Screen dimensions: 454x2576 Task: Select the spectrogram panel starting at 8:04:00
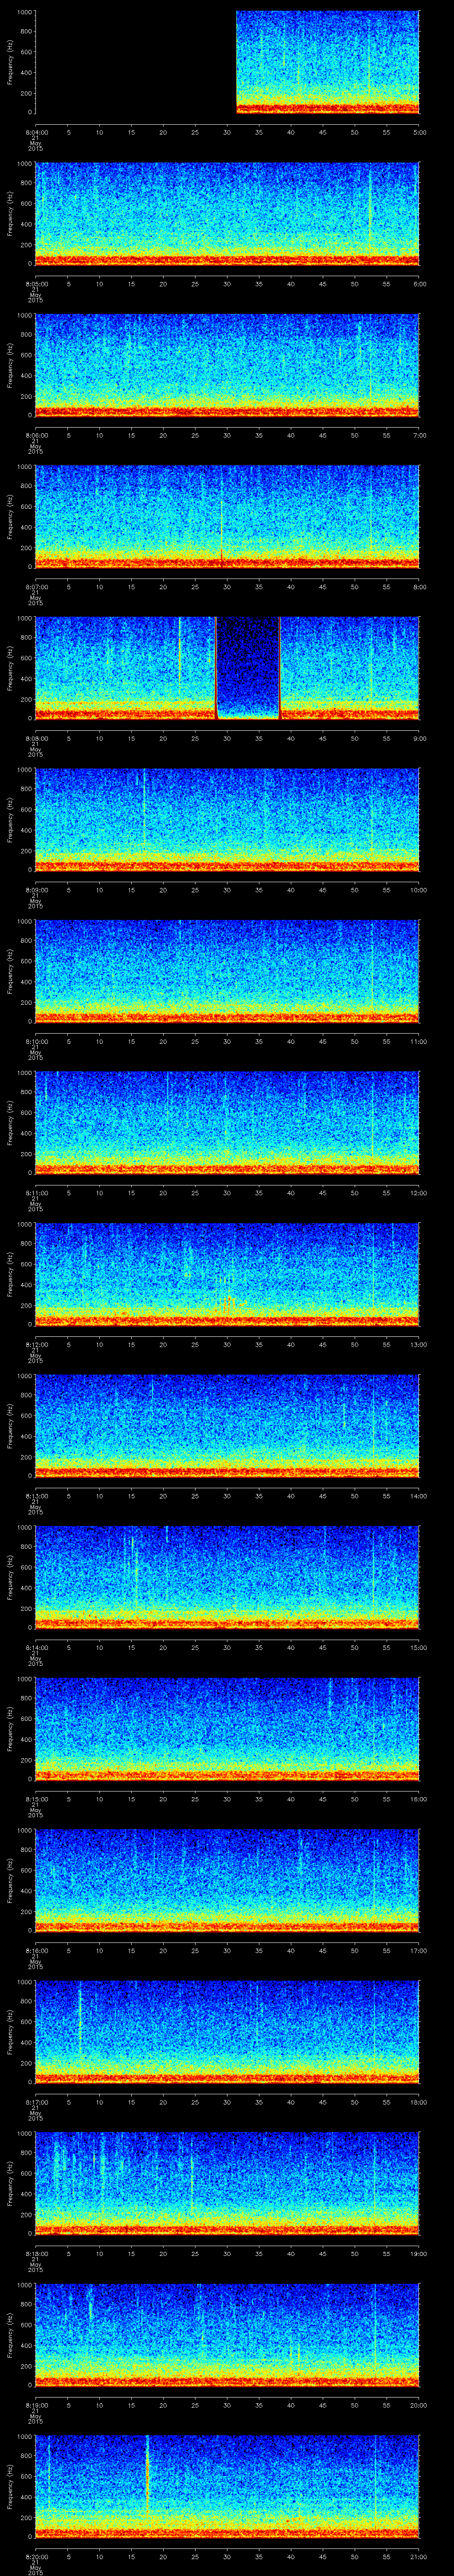(227, 62)
